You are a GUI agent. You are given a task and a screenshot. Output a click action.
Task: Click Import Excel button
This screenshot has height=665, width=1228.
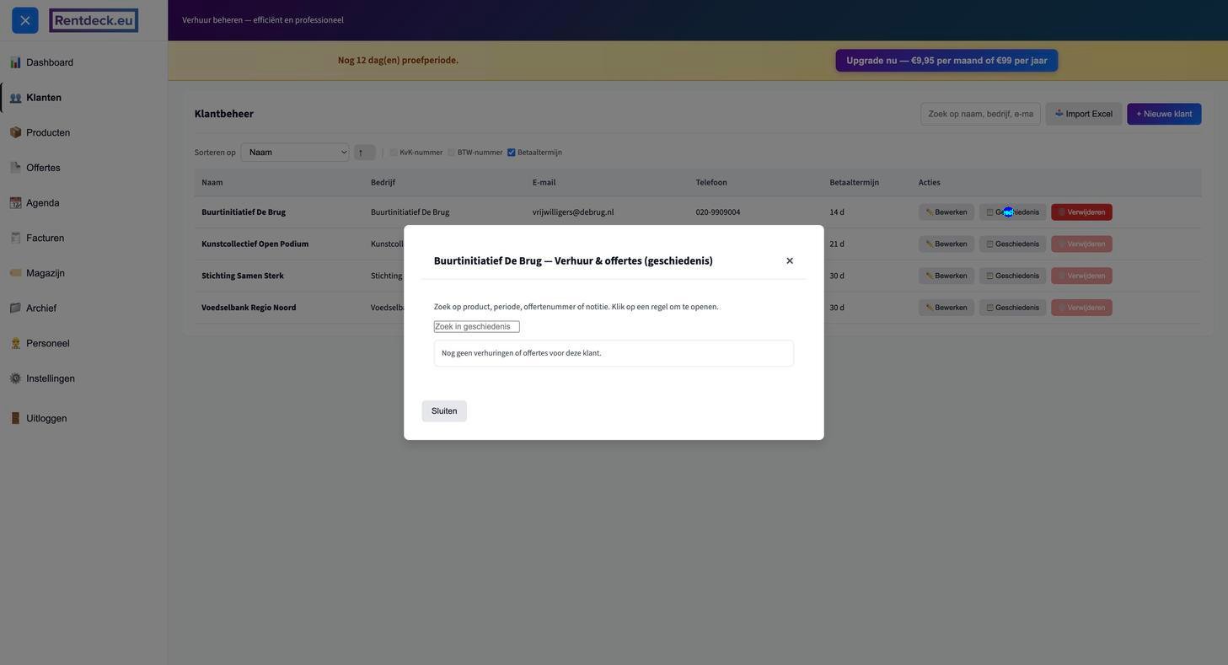coord(1083,114)
